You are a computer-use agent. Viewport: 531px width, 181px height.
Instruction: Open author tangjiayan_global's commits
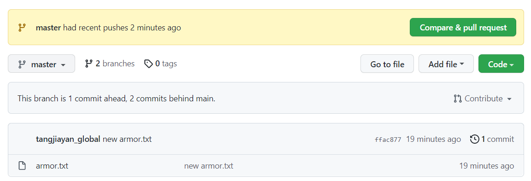[68, 139]
